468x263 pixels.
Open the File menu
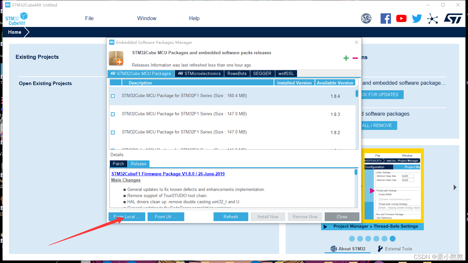point(89,19)
